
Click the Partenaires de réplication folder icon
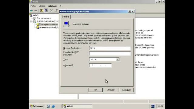38,28
